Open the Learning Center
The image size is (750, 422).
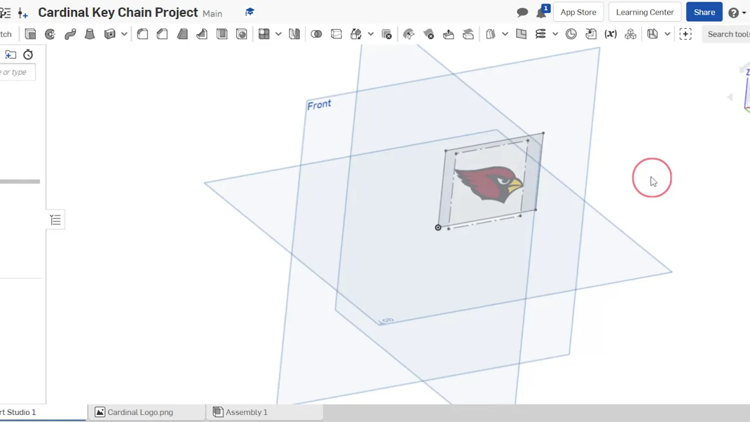(645, 12)
